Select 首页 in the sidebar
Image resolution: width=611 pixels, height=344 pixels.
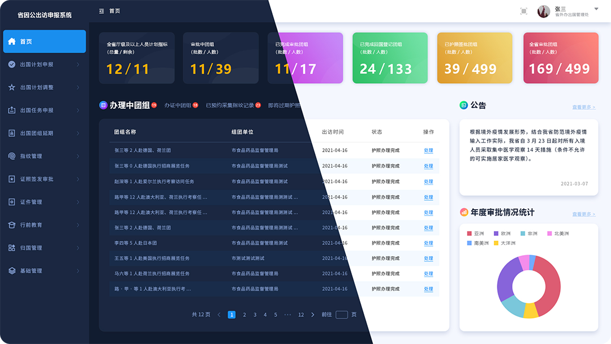pos(44,41)
